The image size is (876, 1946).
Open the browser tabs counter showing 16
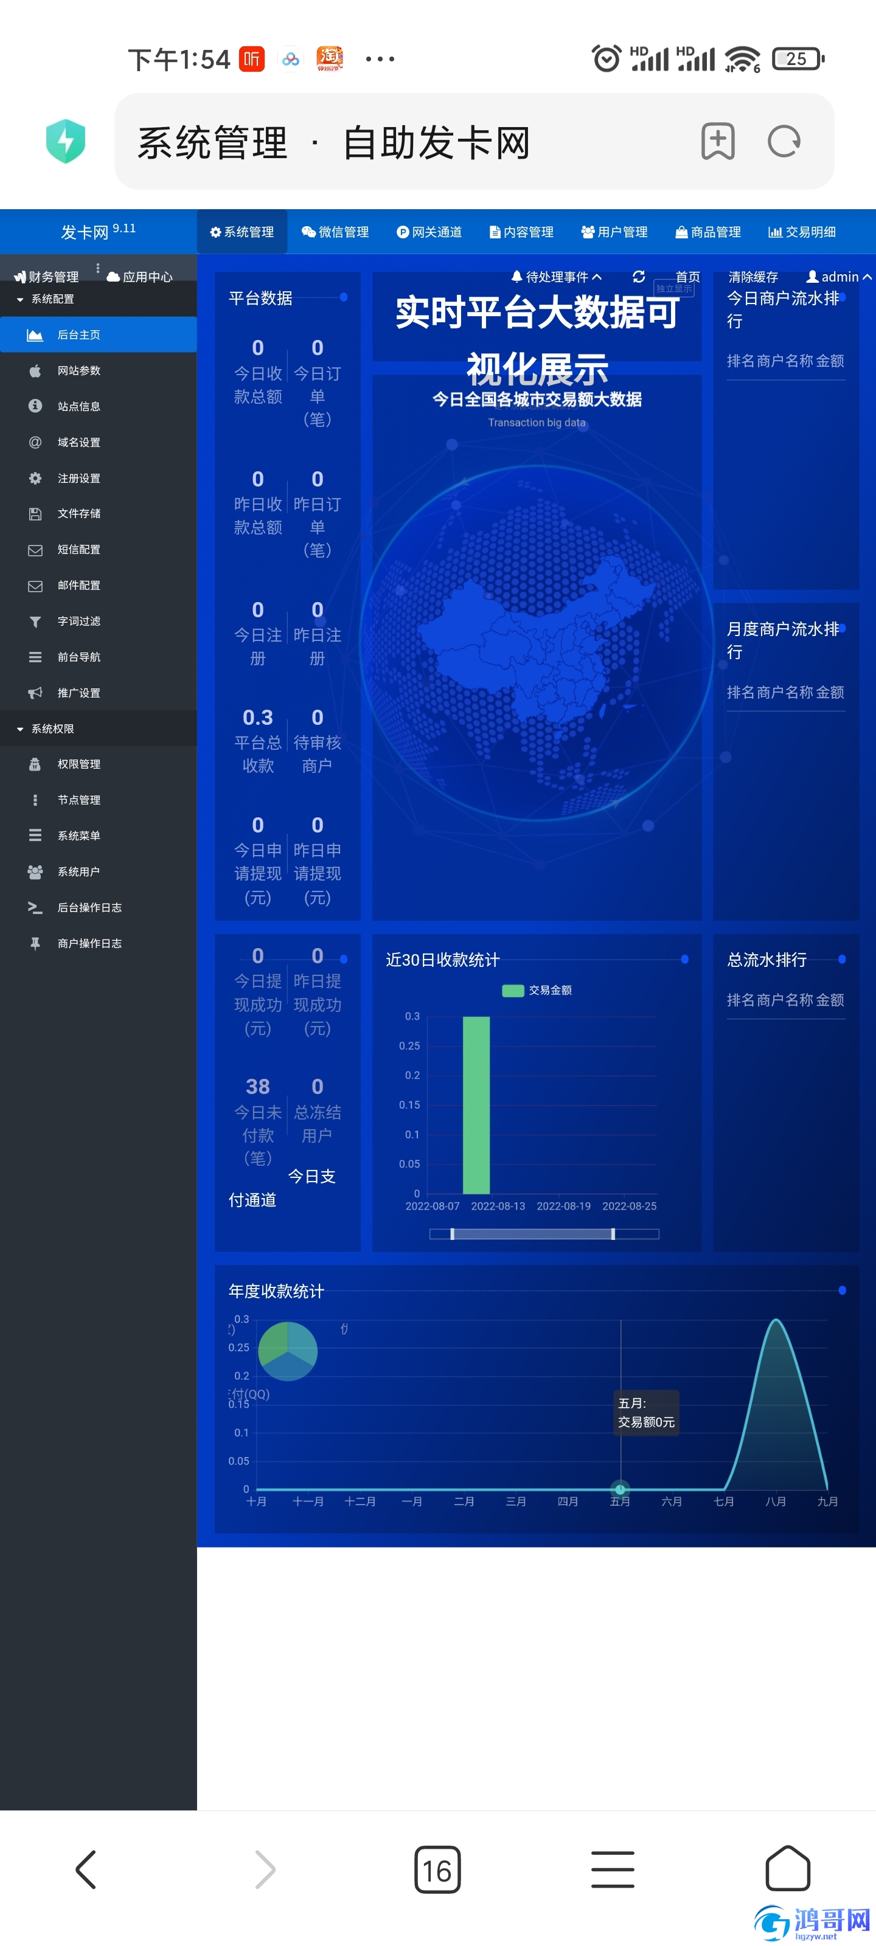click(437, 1871)
